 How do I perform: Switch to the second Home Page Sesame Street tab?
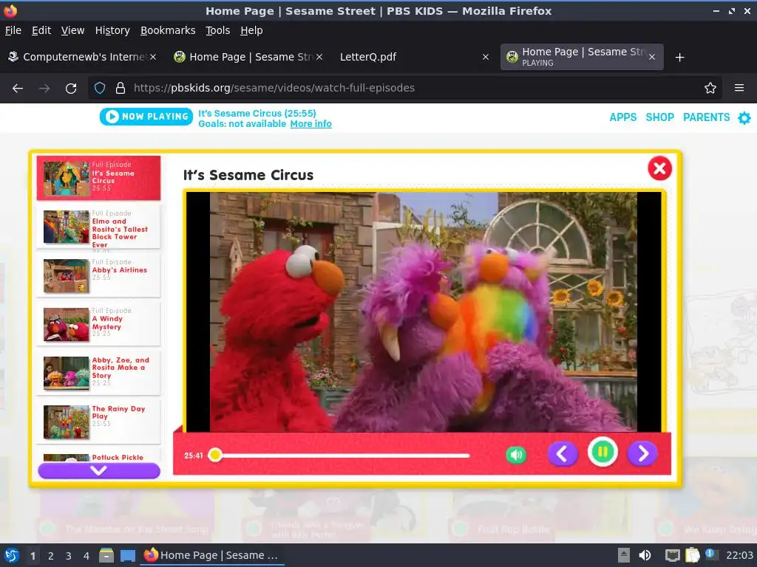582,57
